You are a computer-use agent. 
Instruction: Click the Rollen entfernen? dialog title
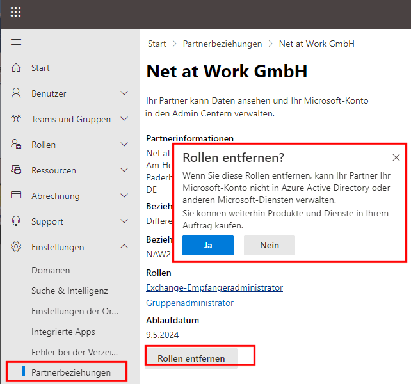(233, 158)
